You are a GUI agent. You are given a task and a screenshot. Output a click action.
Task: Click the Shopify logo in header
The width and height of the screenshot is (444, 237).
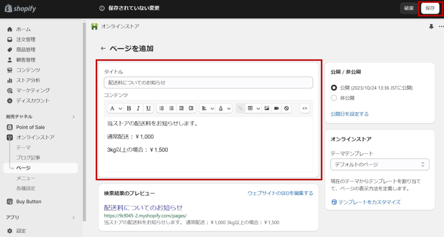click(x=20, y=8)
